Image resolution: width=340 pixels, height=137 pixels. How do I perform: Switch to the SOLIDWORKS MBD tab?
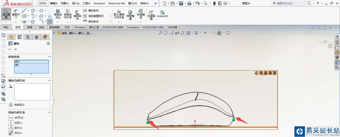(153, 27)
